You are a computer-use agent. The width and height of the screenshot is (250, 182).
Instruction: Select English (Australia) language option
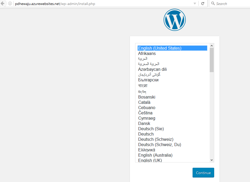tap(172, 155)
